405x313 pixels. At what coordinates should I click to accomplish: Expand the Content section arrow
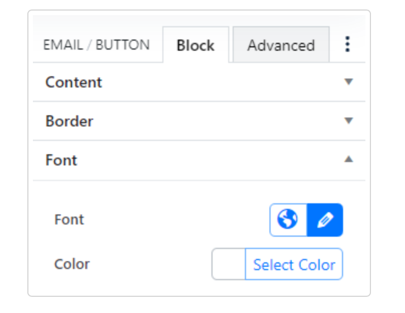(349, 82)
